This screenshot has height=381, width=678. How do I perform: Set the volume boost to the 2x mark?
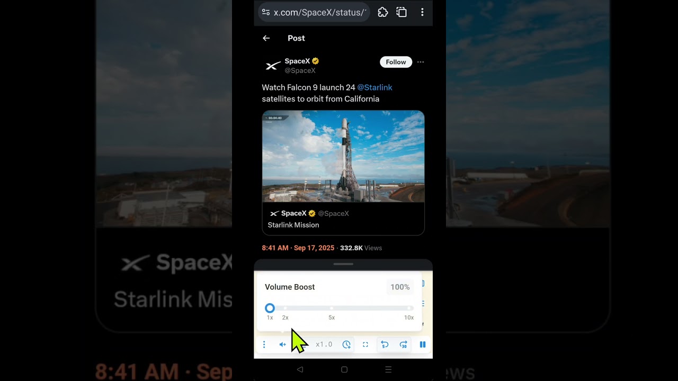click(285, 308)
